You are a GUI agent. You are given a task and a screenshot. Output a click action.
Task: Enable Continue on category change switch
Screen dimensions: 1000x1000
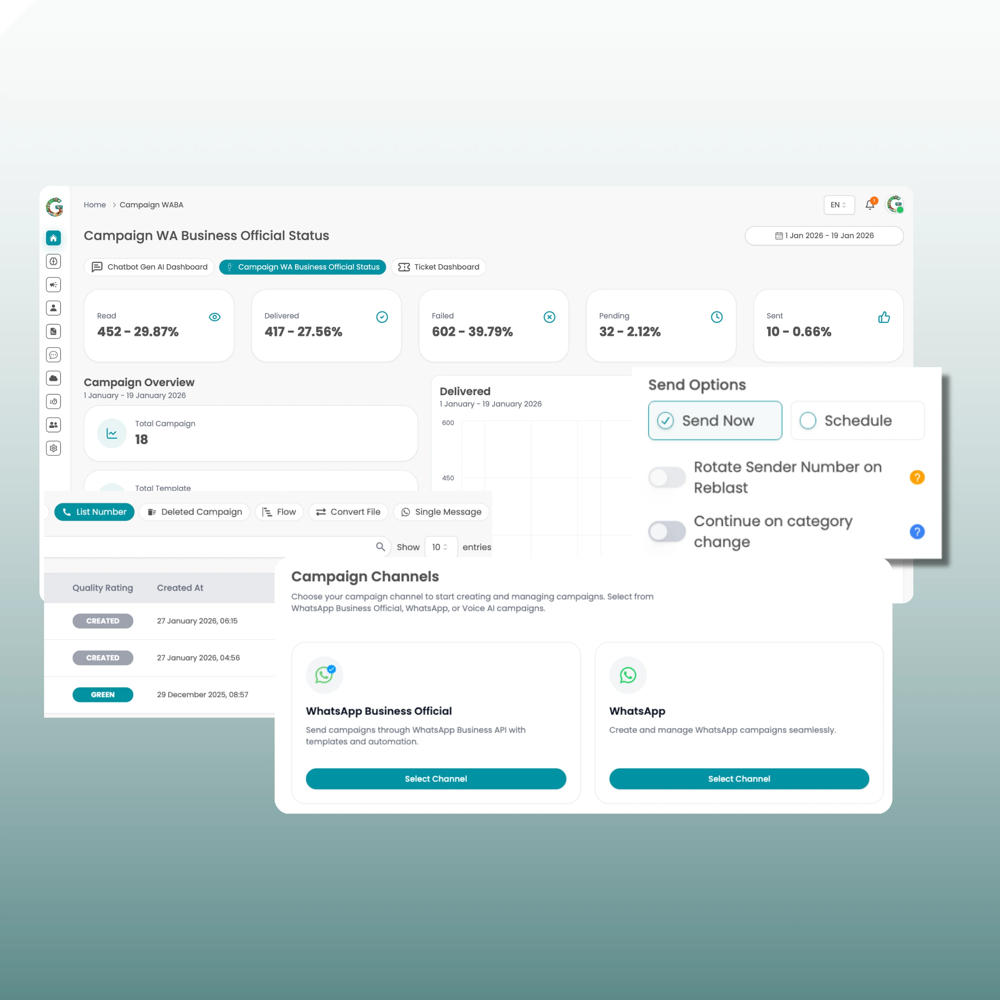click(667, 532)
